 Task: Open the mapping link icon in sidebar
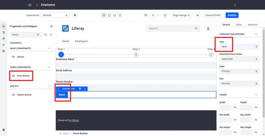click(3, 45)
